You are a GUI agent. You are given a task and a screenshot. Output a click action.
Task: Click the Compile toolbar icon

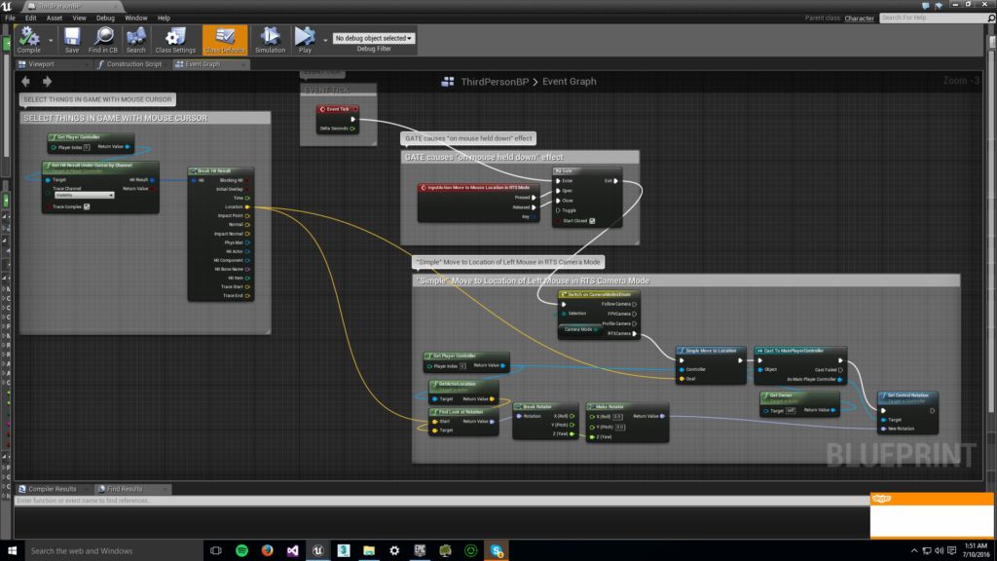[28, 39]
